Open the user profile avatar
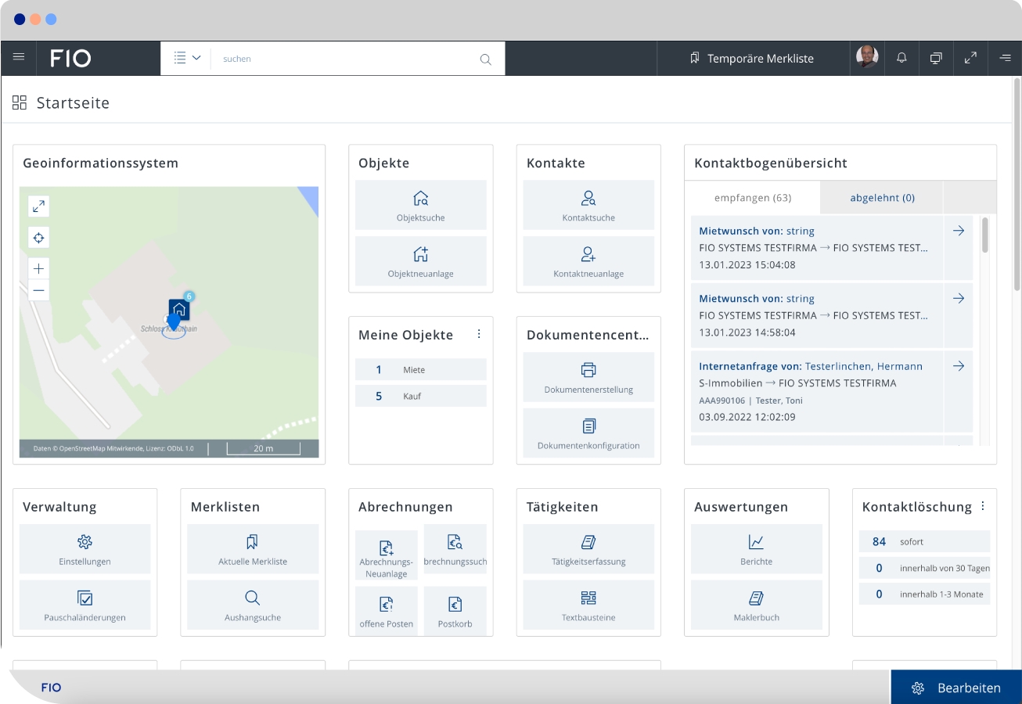Viewport: 1022px width, 704px height. pyautogui.click(x=867, y=57)
